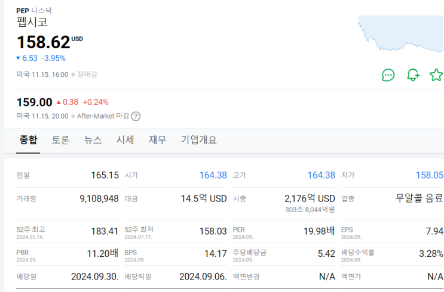Click the previous close value 165.15
The image size is (444, 292).
pos(105,175)
